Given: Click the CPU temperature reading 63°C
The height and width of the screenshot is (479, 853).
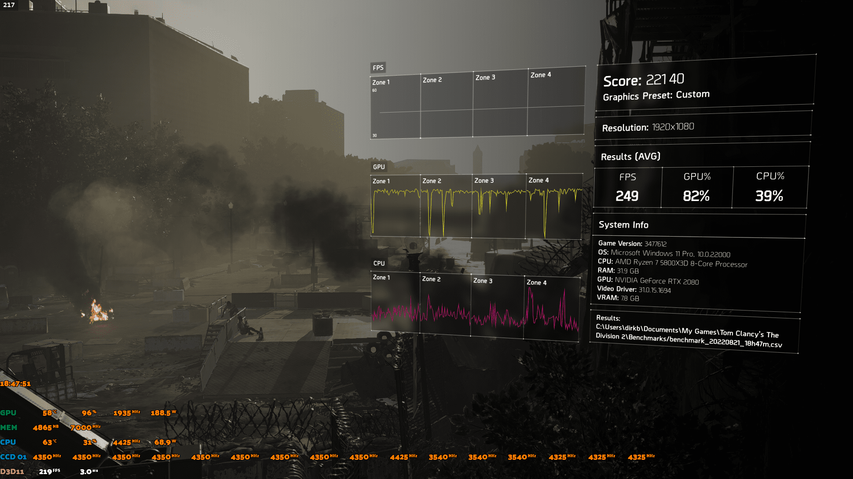Looking at the screenshot, I should coord(49,442).
